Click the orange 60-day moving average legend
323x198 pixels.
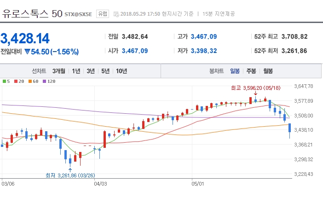coord(33,81)
